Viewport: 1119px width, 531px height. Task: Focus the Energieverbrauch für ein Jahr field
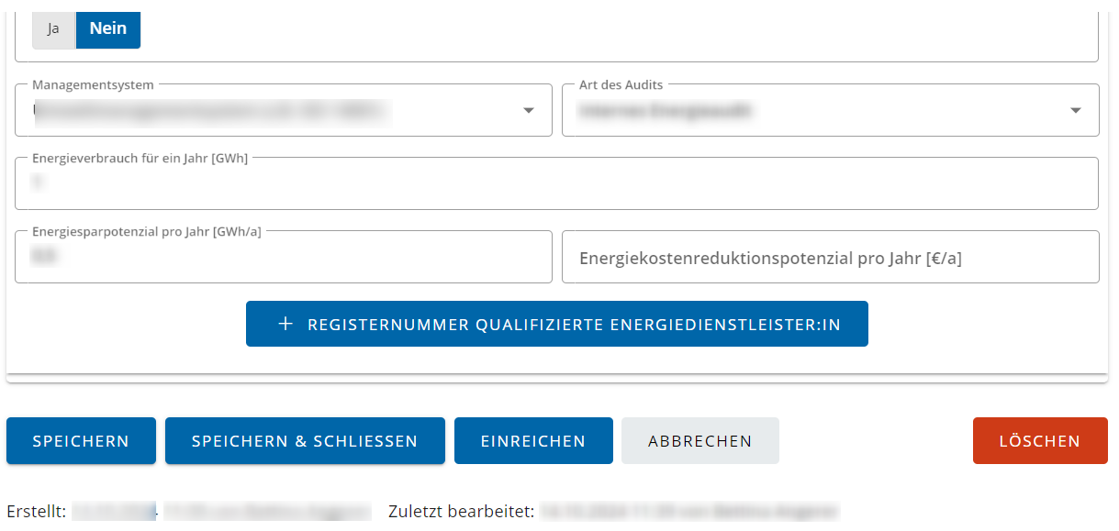(x=556, y=183)
